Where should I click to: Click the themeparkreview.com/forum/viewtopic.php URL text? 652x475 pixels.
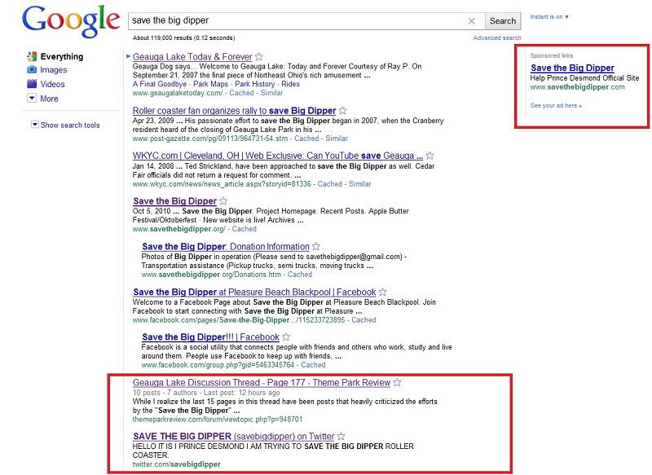click(218, 420)
